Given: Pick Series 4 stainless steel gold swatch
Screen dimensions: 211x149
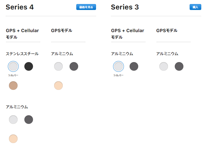Looking at the screenshot, I should pyautogui.click(x=13, y=86).
